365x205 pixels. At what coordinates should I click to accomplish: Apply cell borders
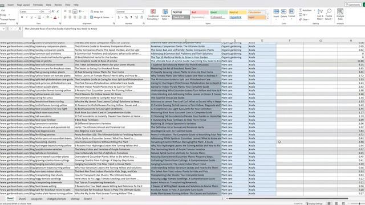(x=39, y=17)
